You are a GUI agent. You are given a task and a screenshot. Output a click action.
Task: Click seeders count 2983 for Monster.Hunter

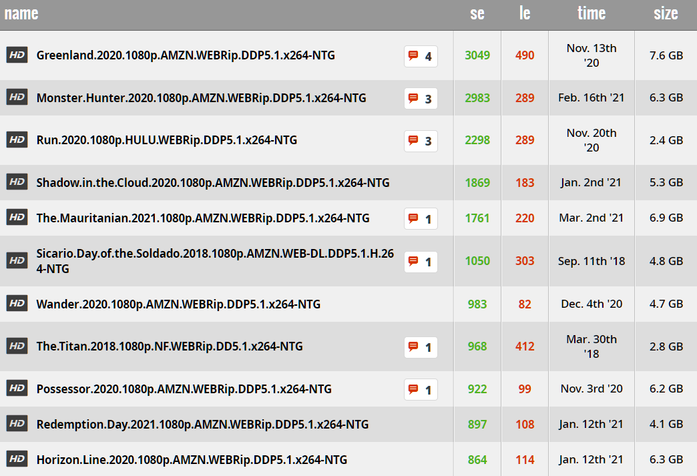(477, 97)
